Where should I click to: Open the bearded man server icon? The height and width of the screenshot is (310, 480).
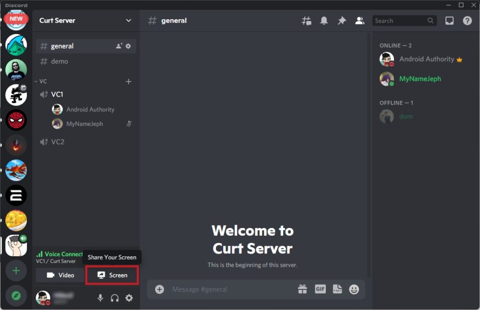pos(16,70)
